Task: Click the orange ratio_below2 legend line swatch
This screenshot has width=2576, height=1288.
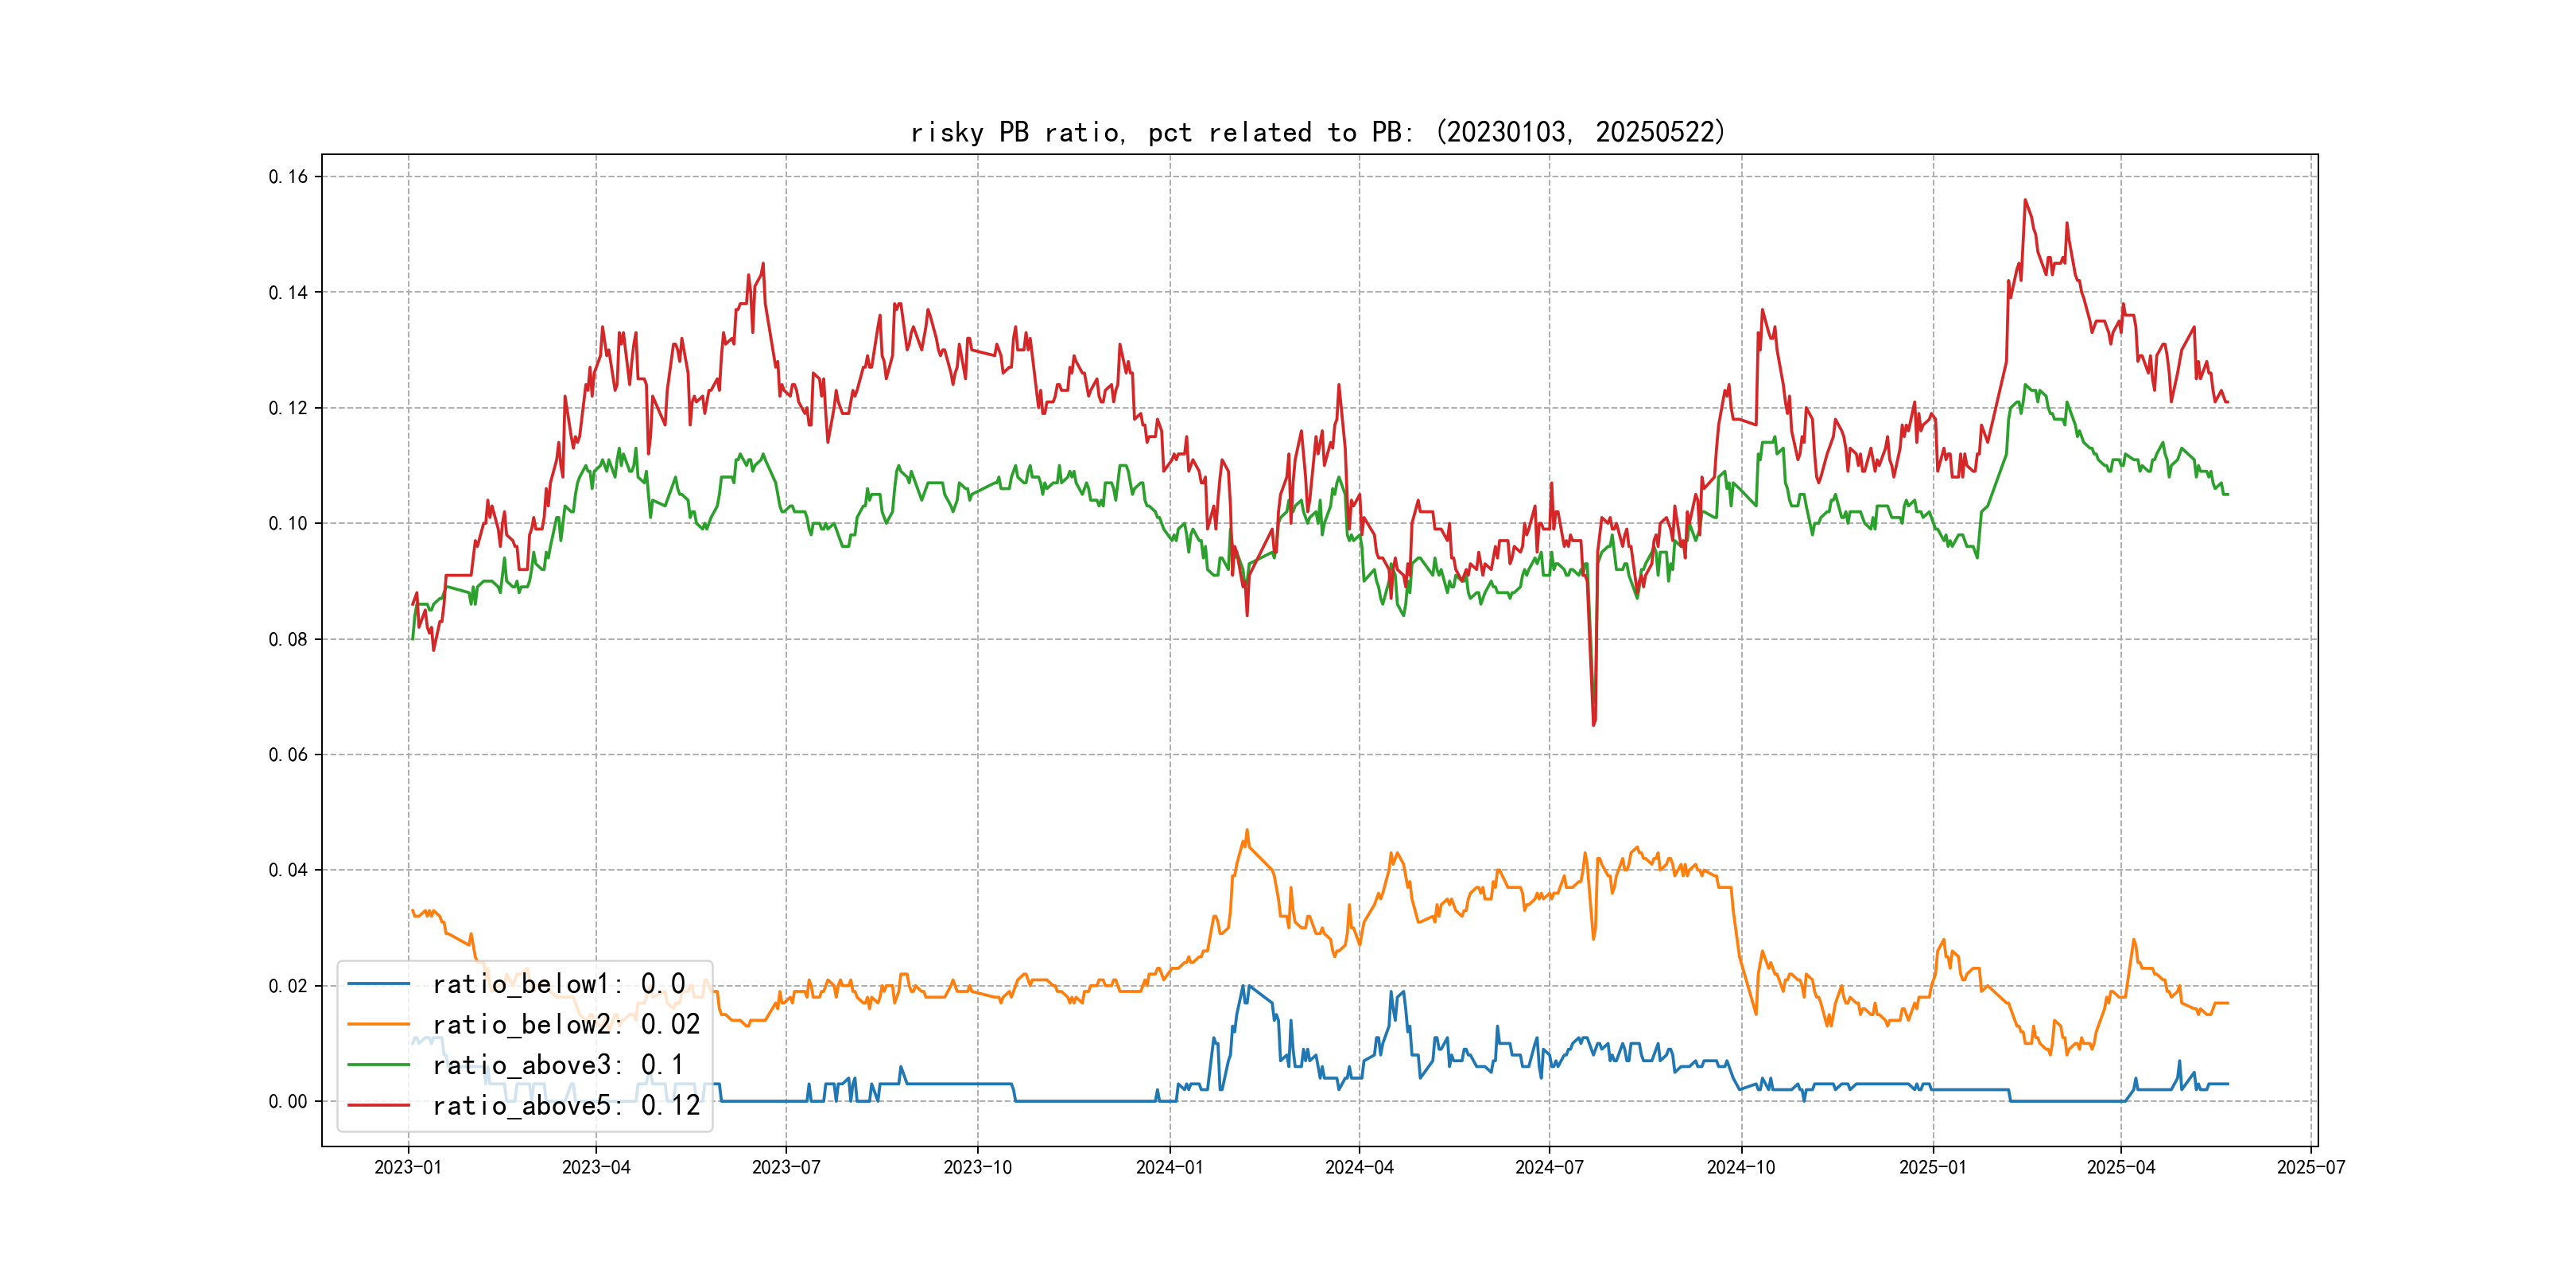Action: pos(378,1024)
